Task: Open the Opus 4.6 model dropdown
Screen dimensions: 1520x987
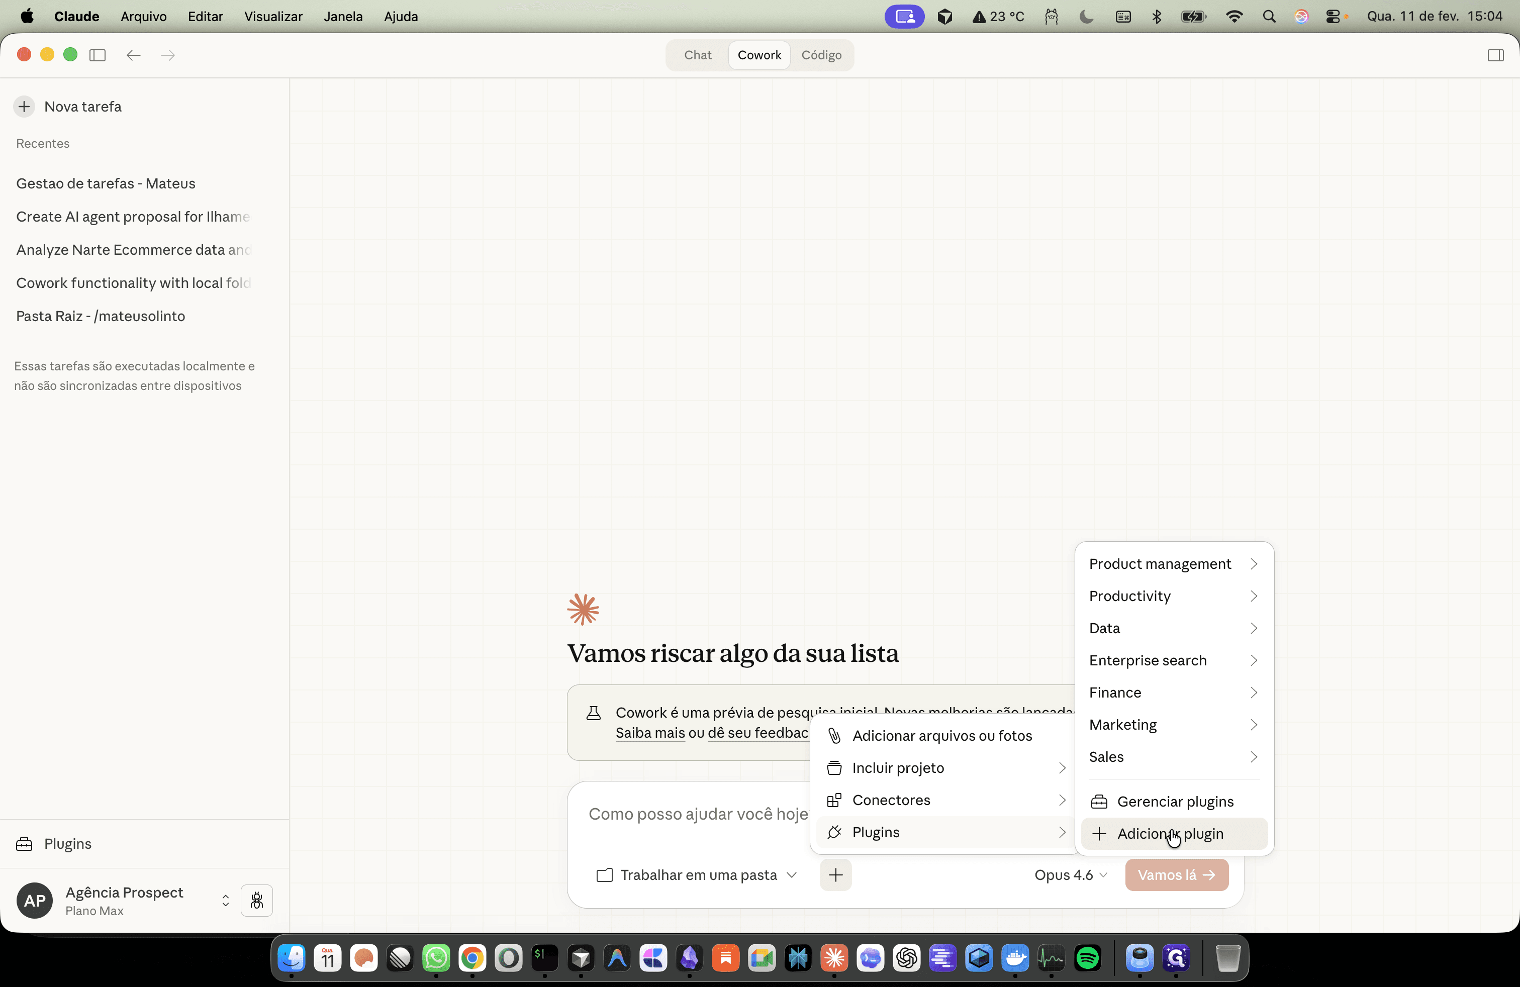Action: 1071,874
